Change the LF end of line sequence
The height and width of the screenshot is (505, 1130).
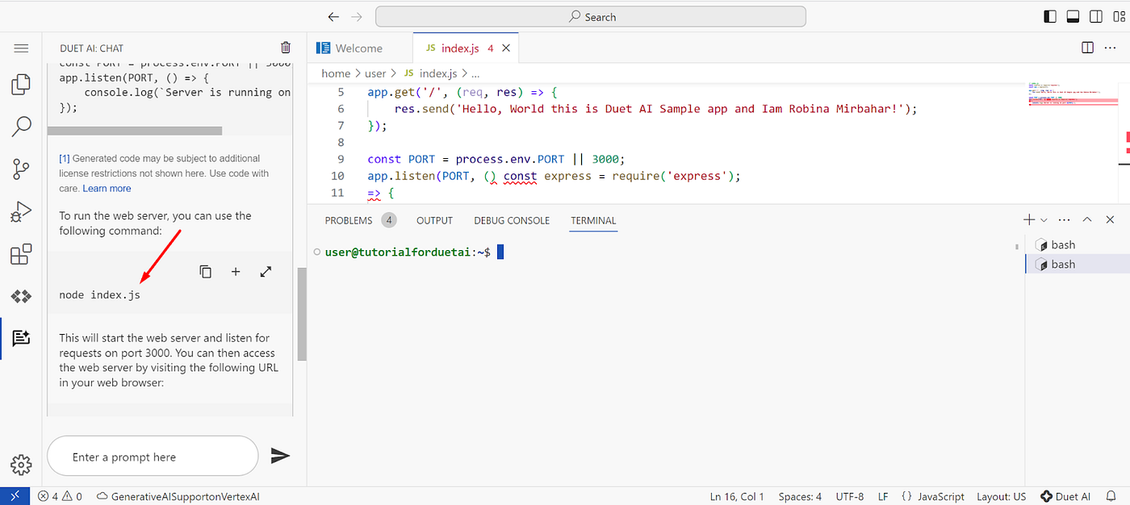(883, 496)
